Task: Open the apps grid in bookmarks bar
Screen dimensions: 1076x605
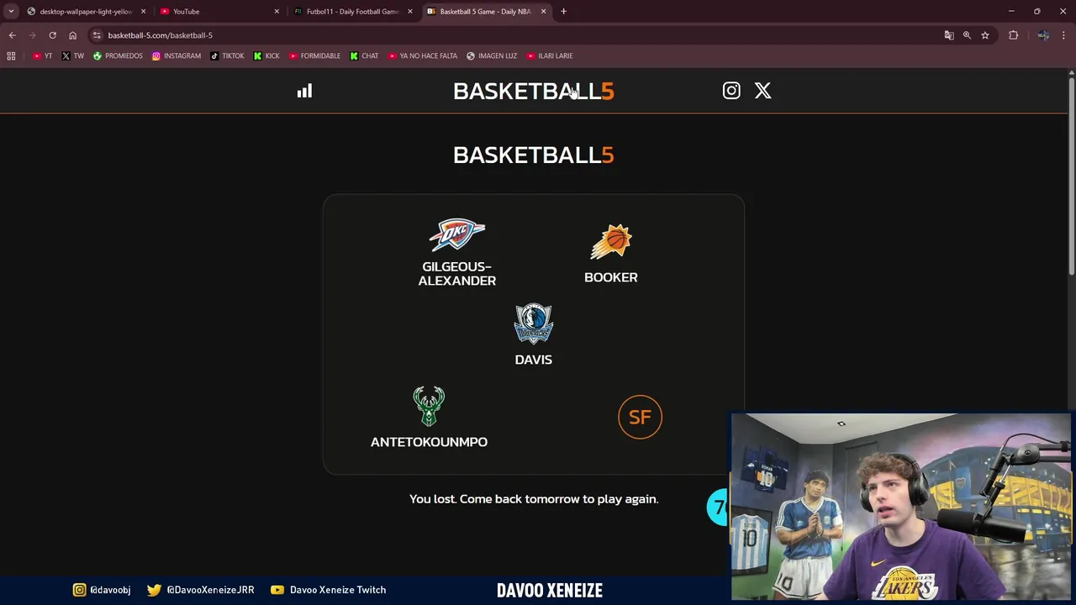Action: (11, 55)
